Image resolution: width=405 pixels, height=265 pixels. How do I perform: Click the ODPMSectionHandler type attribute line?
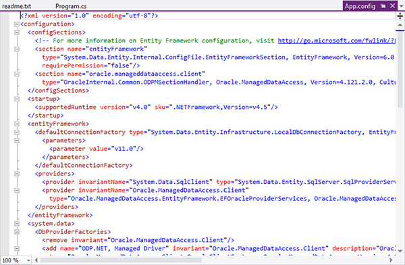point(219,82)
